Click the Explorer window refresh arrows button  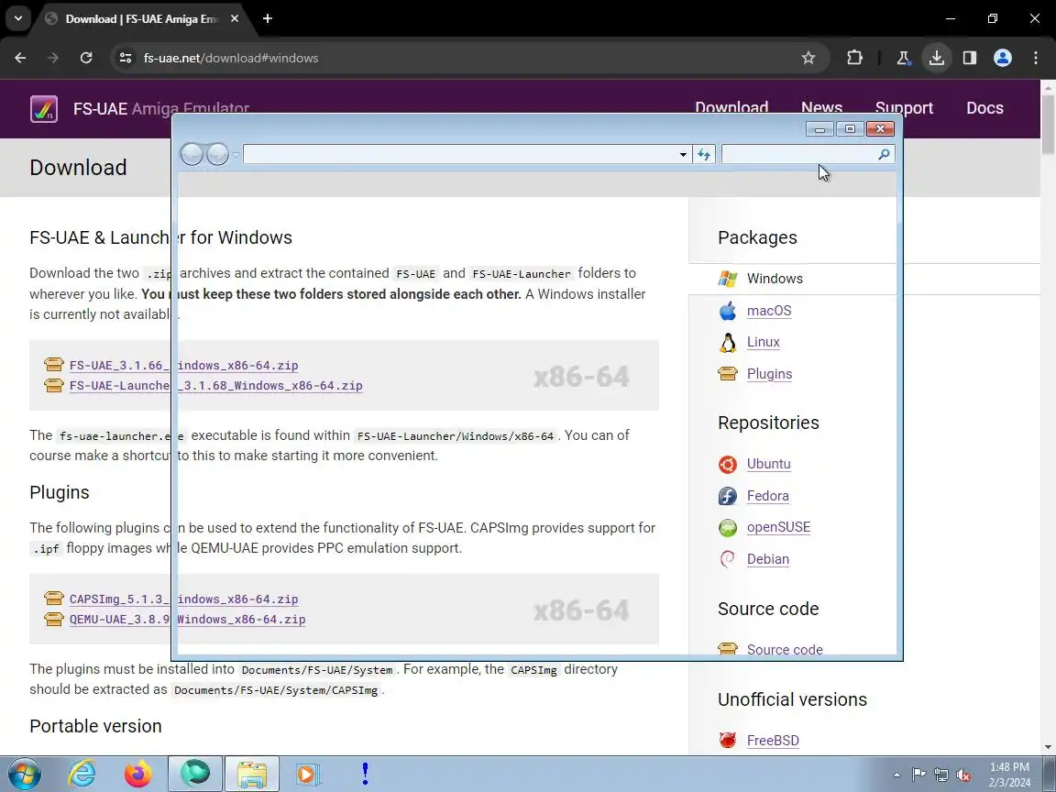coord(704,154)
